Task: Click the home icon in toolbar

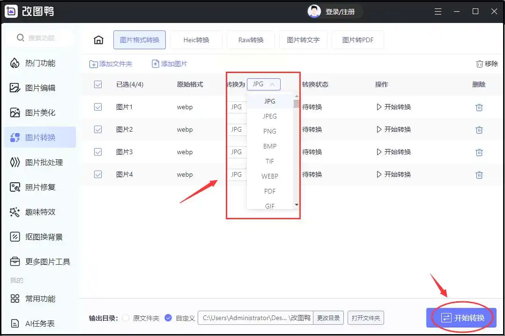Action: (98, 40)
